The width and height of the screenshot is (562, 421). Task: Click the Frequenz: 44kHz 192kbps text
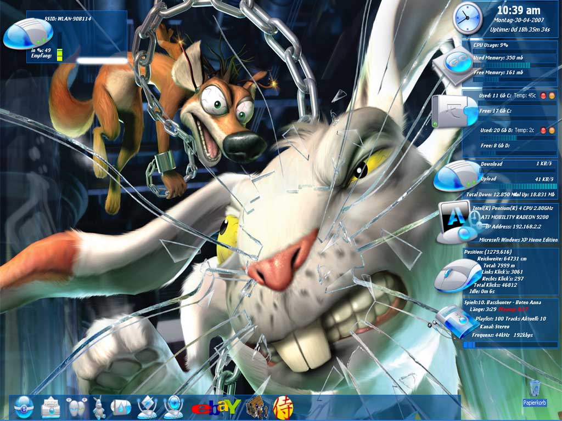pyautogui.click(x=502, y=335)
